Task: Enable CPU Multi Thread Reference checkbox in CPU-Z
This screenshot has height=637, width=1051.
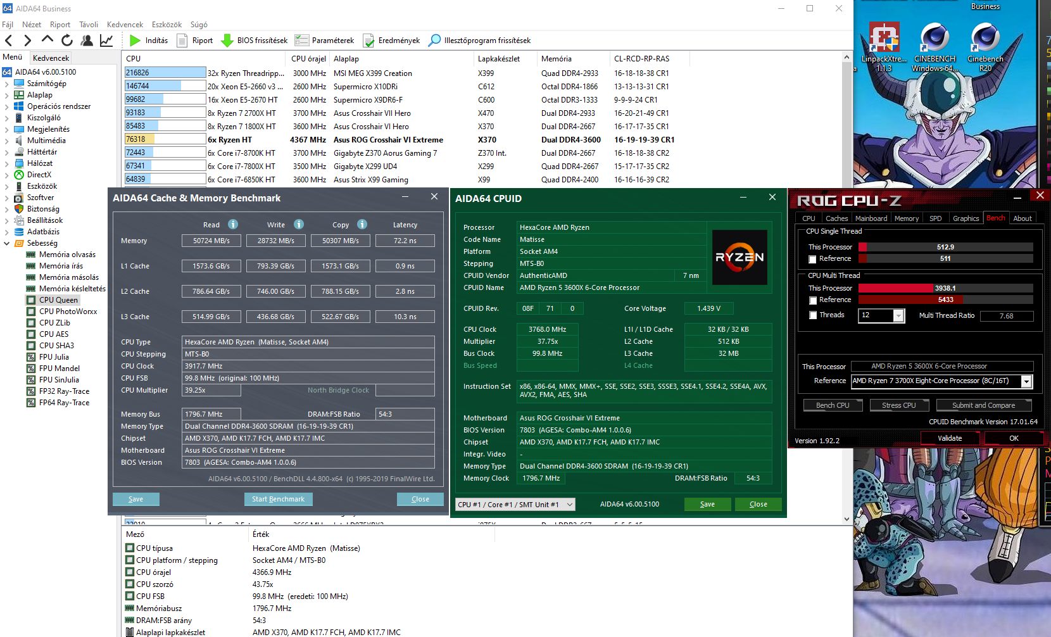Action: (812, 300)
